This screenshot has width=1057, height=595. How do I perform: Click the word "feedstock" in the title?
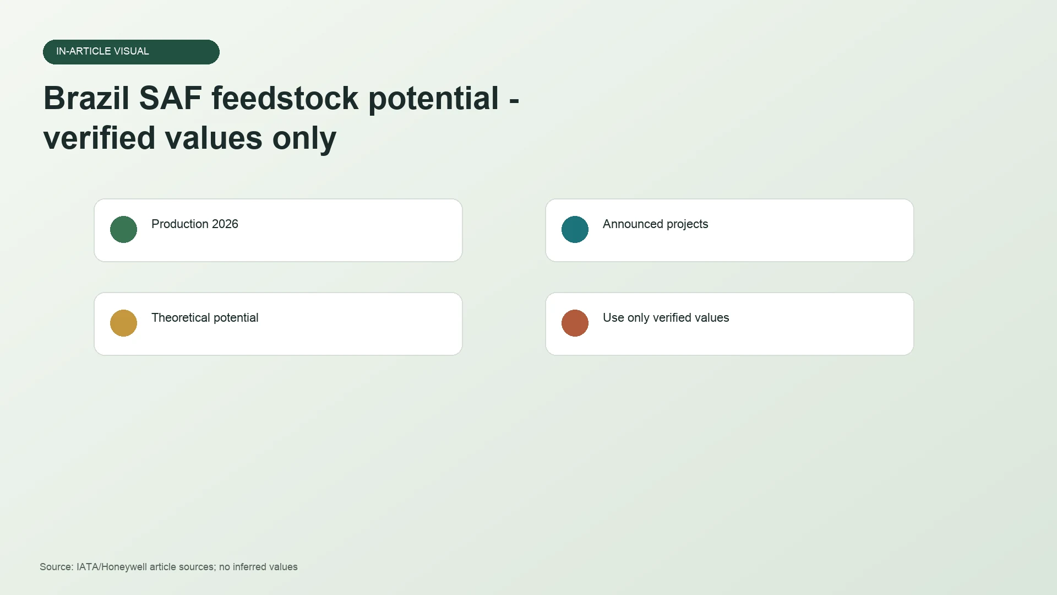point(285,98)
